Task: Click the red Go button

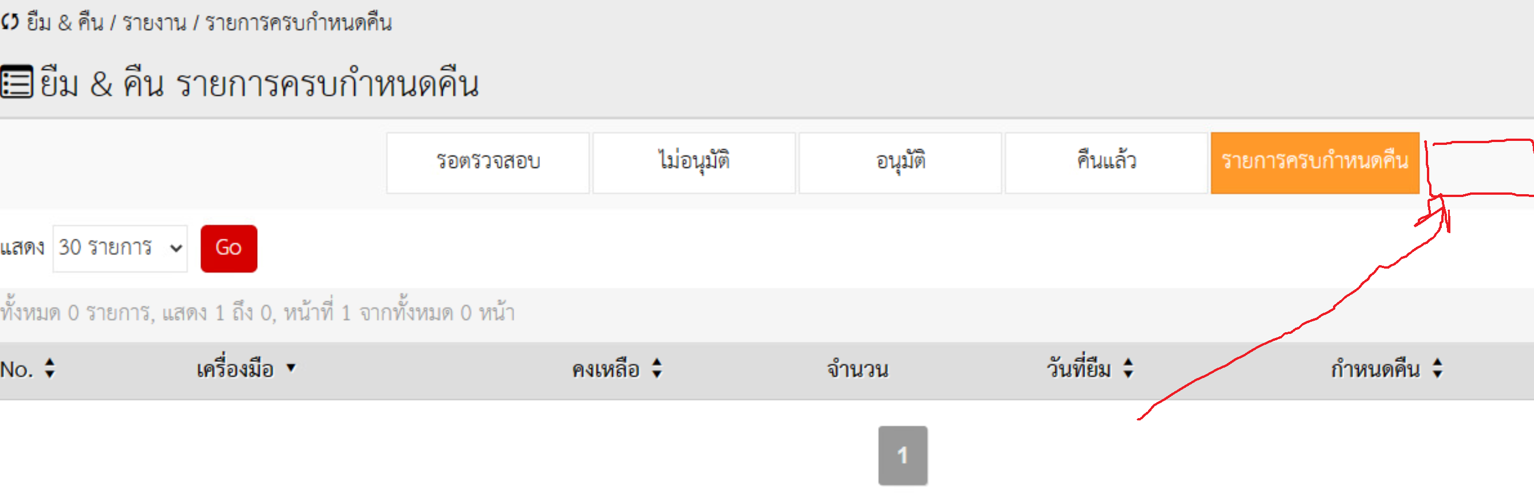Action: pos(228,249)
